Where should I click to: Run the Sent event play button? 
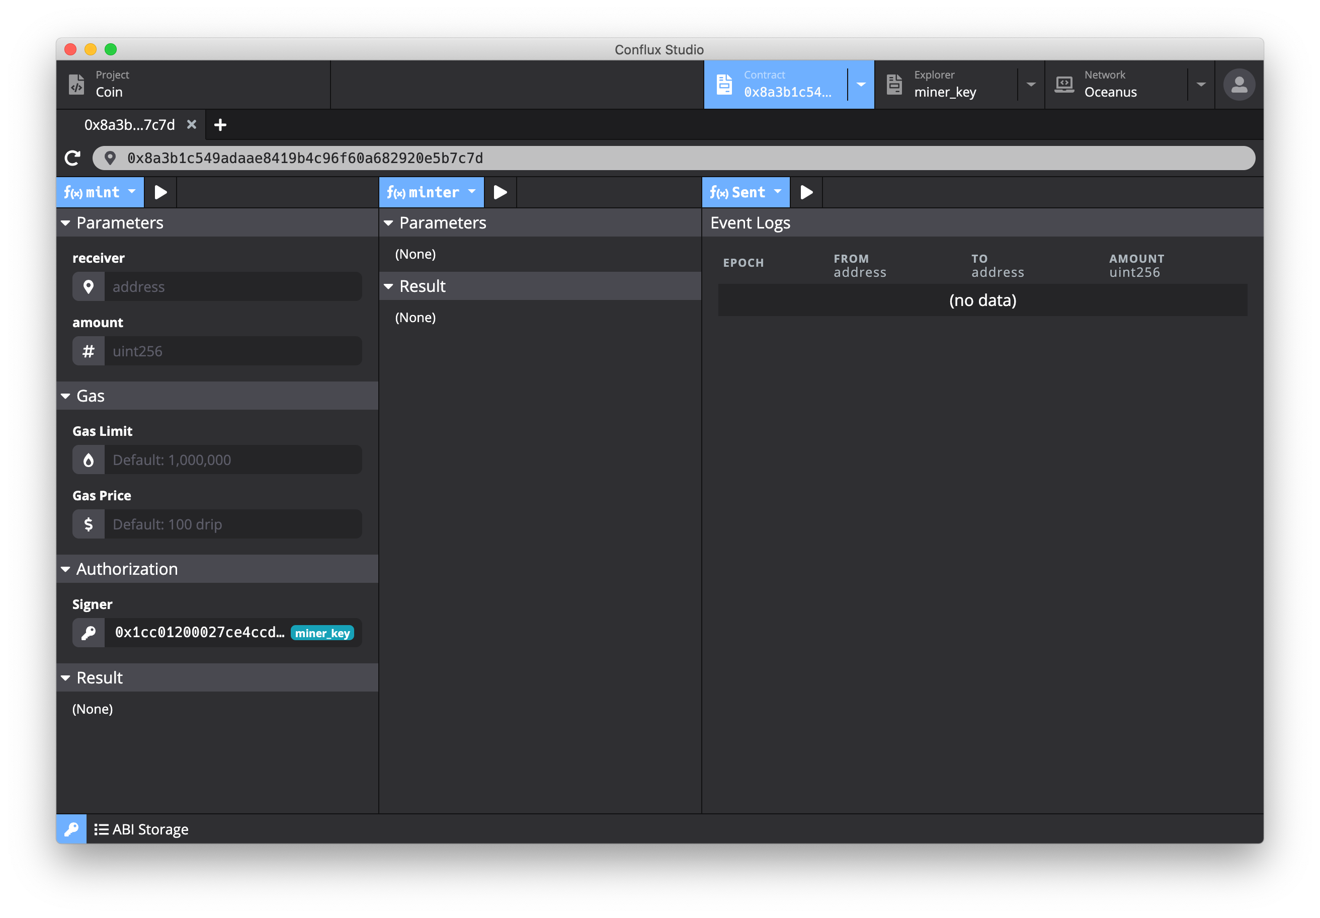(806, 192)
